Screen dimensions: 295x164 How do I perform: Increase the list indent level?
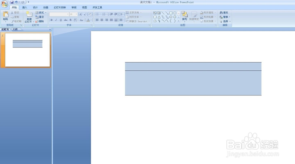pos(116,14)
